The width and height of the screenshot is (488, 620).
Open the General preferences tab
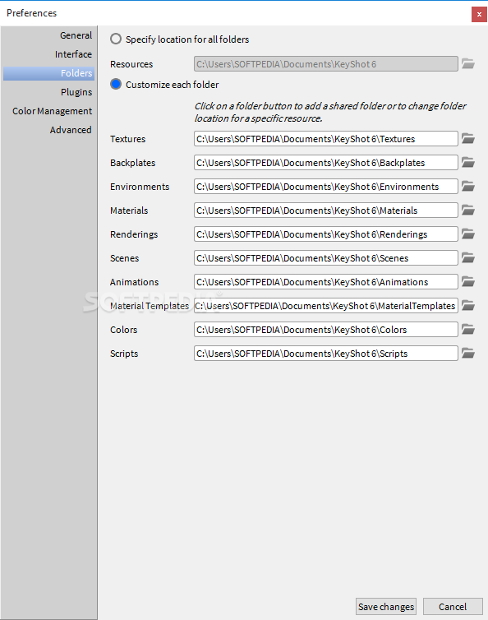(x=76, y=35)
